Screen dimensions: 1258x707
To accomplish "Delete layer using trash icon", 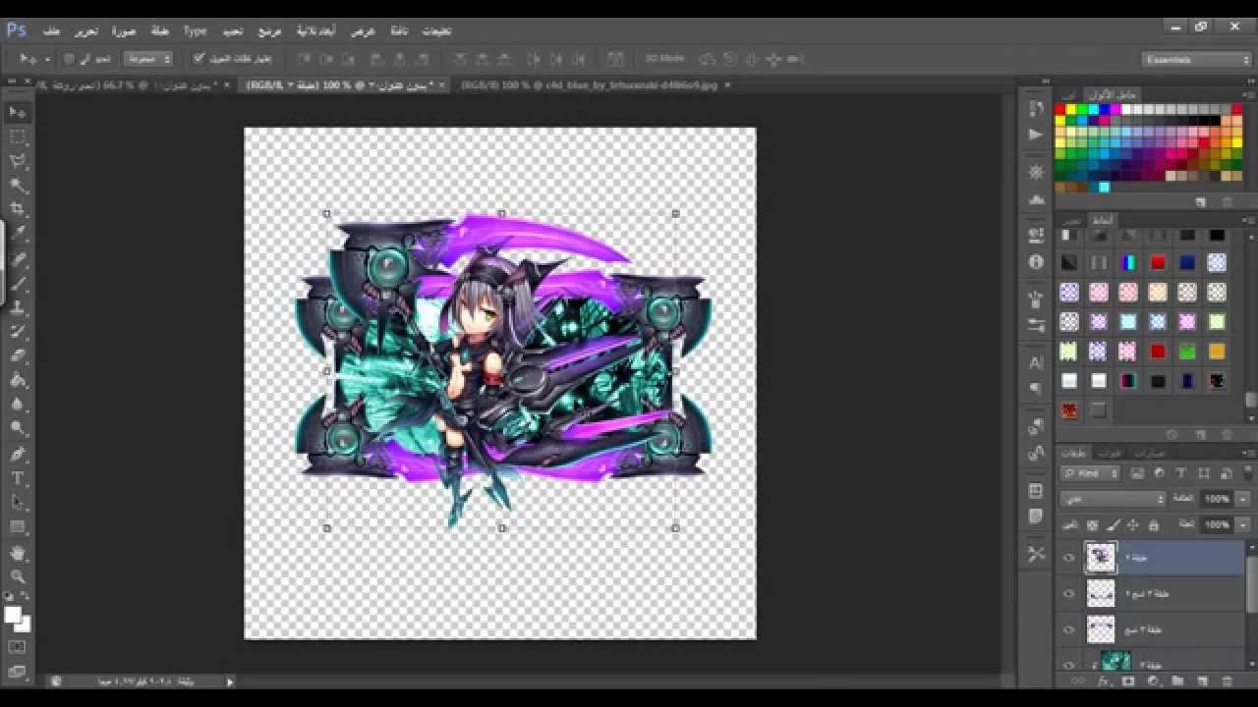I will tap(1227, 680).
